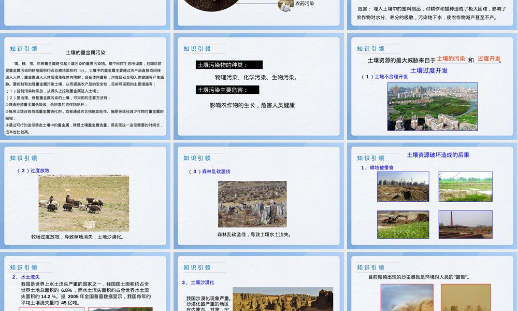518x311 pixels.
Task: Click the sandstorm dust cloud photo
Action: 407,298
